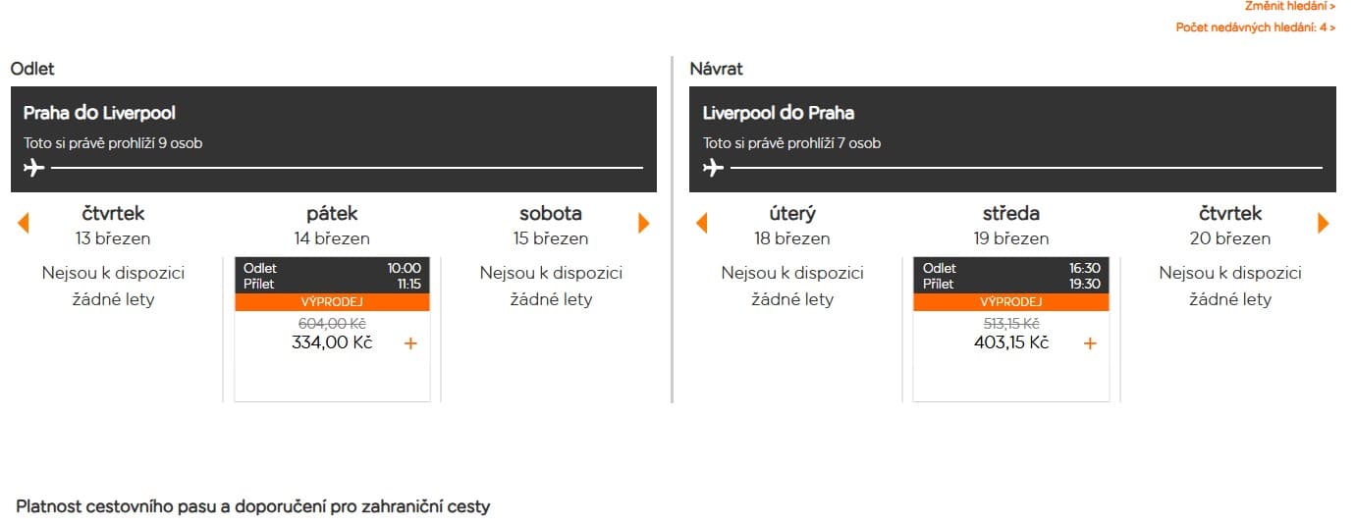1355x525 pixels.
Task: Expand Počet nedávných hledání: 4
Action: 1255,27
